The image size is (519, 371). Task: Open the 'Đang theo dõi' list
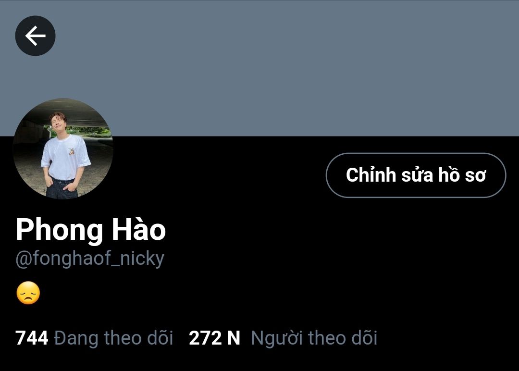click(x=113, y=338)
